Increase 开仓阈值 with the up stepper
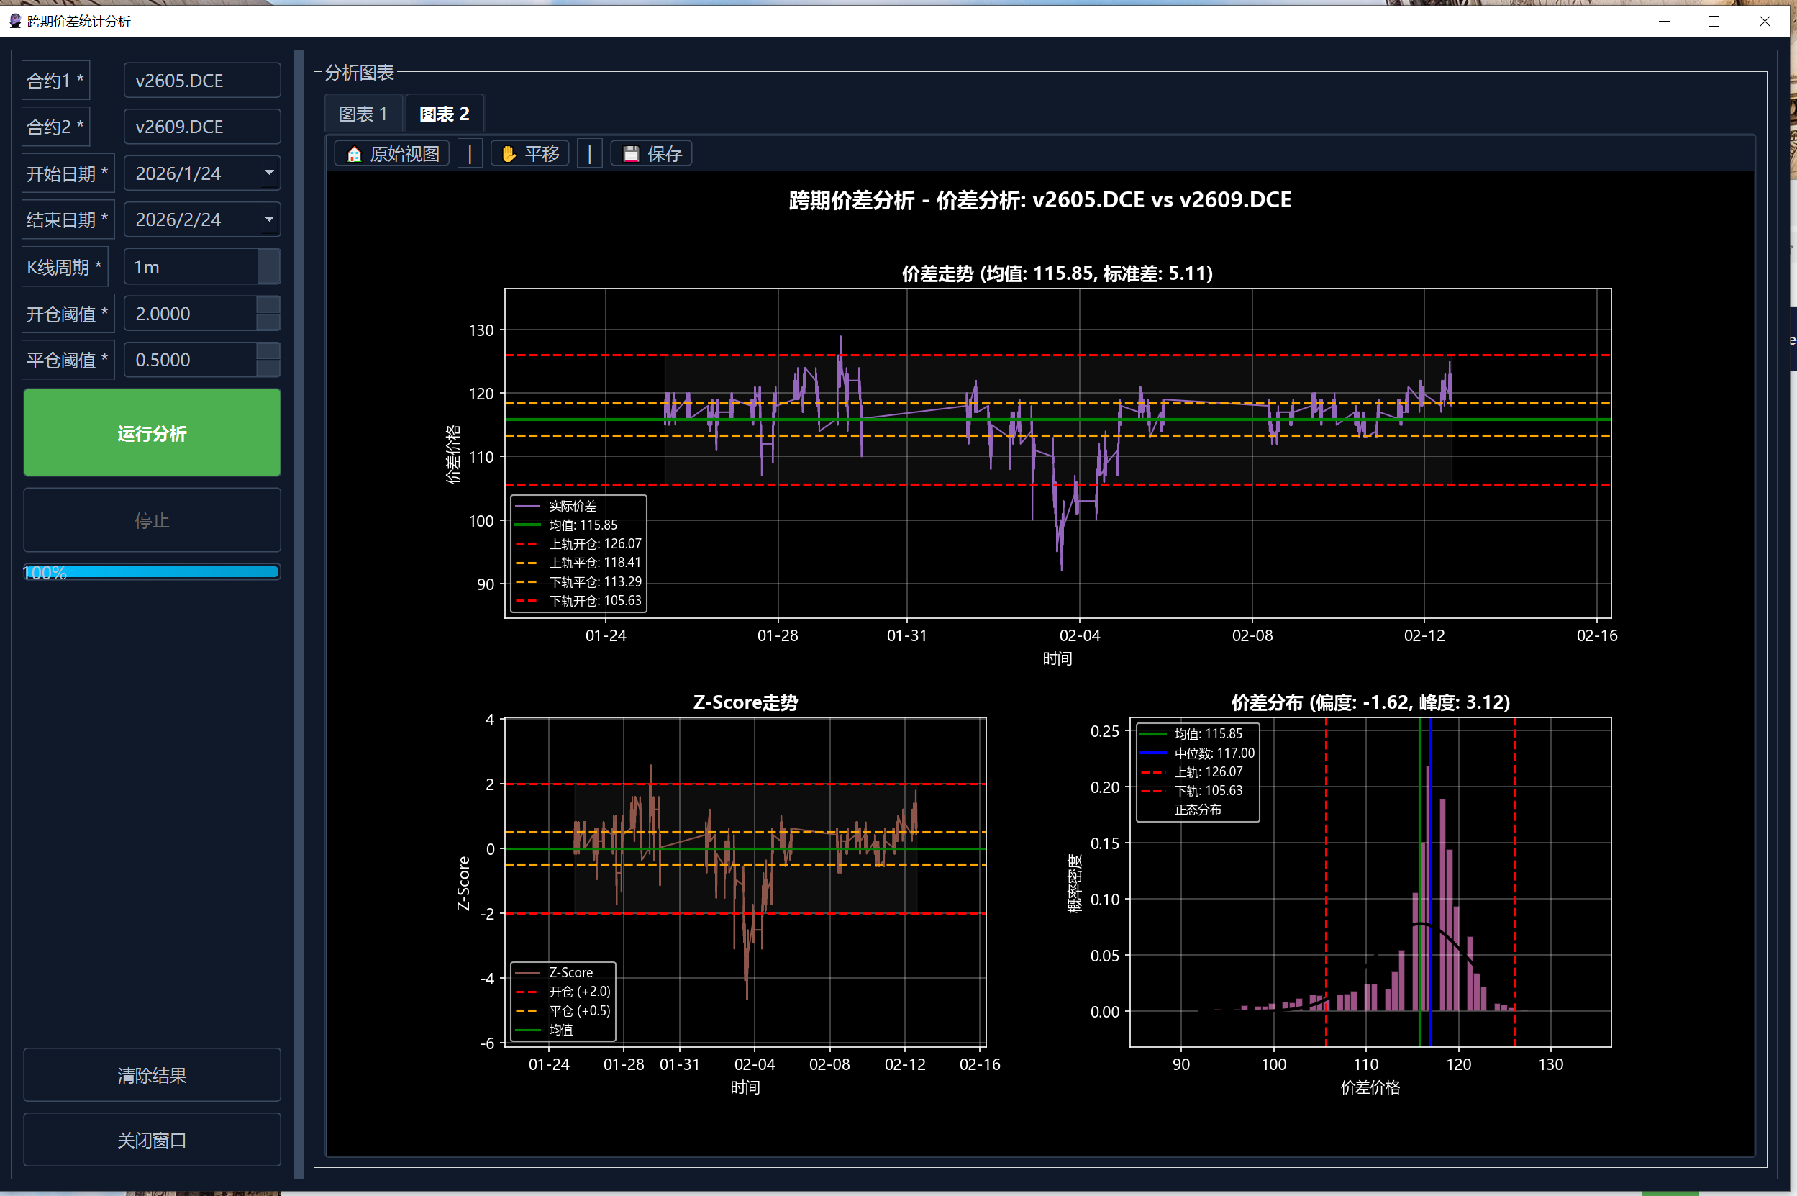Viewport: 1797px width, 1196px height. pos(268,305)
